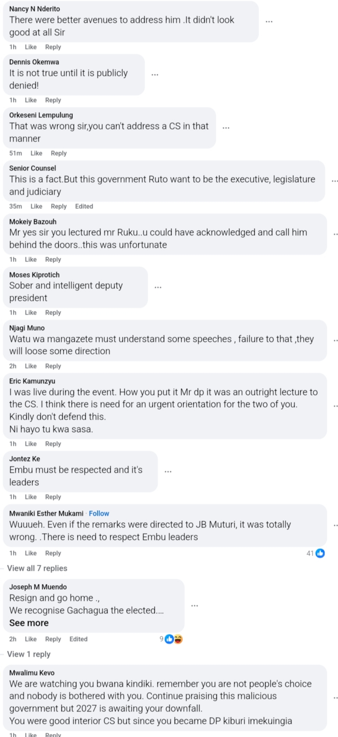The height and width of the screenshot is (737, 338).
Task: Reply to Moses Kiprotich's comment
Action: pyautogui.click(x=53, y=312)
